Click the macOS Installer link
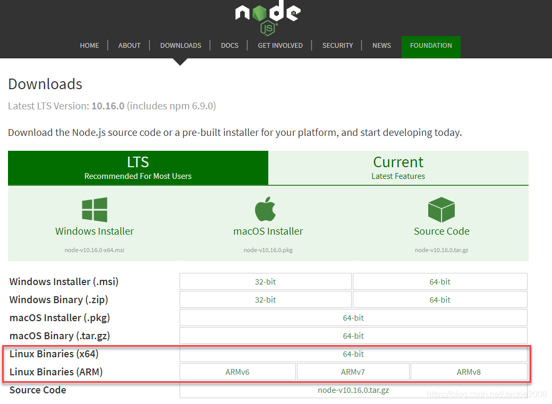 (x=268, y=231)
